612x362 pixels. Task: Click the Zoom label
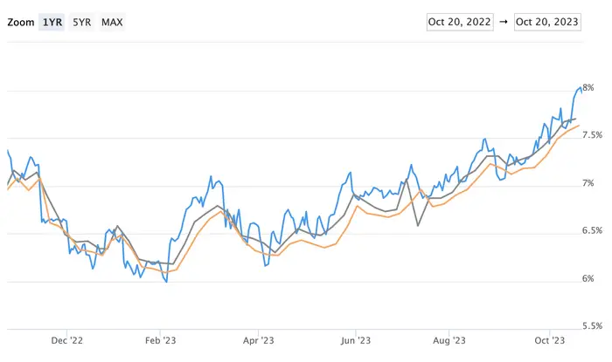tap(19, 22)
